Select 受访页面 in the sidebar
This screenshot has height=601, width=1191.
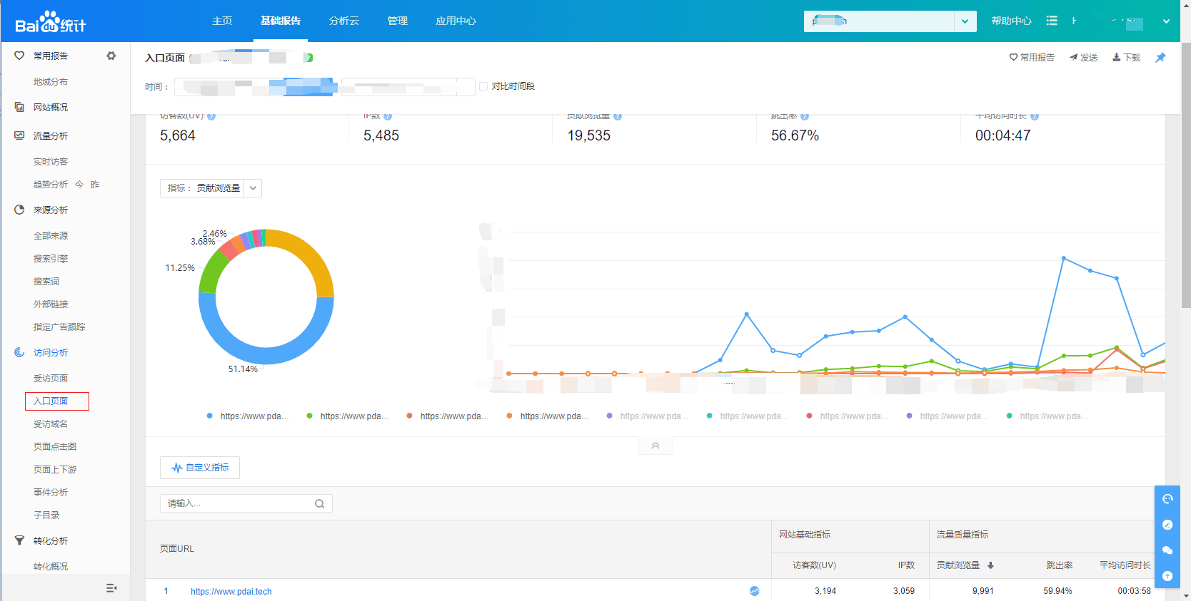[51, 379]
